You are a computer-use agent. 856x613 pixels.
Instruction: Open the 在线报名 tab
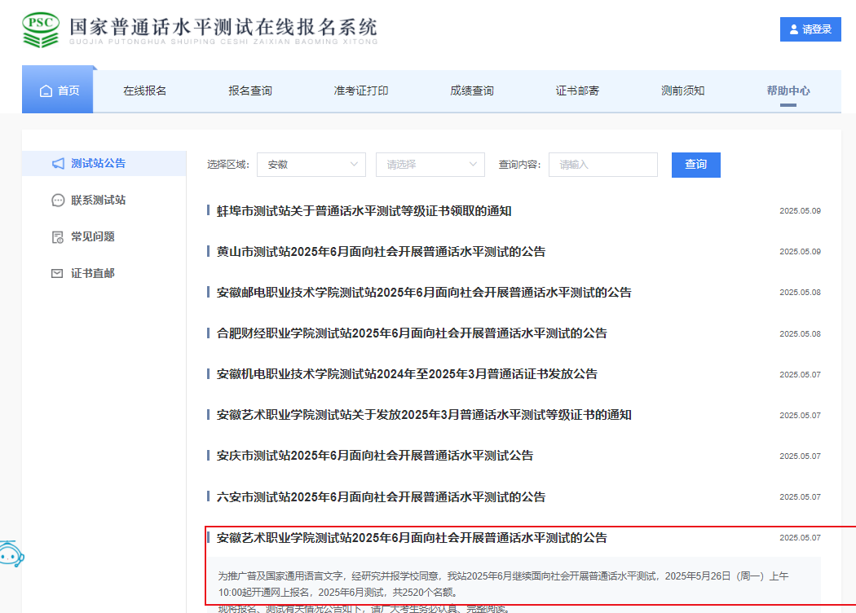point(144,90)
